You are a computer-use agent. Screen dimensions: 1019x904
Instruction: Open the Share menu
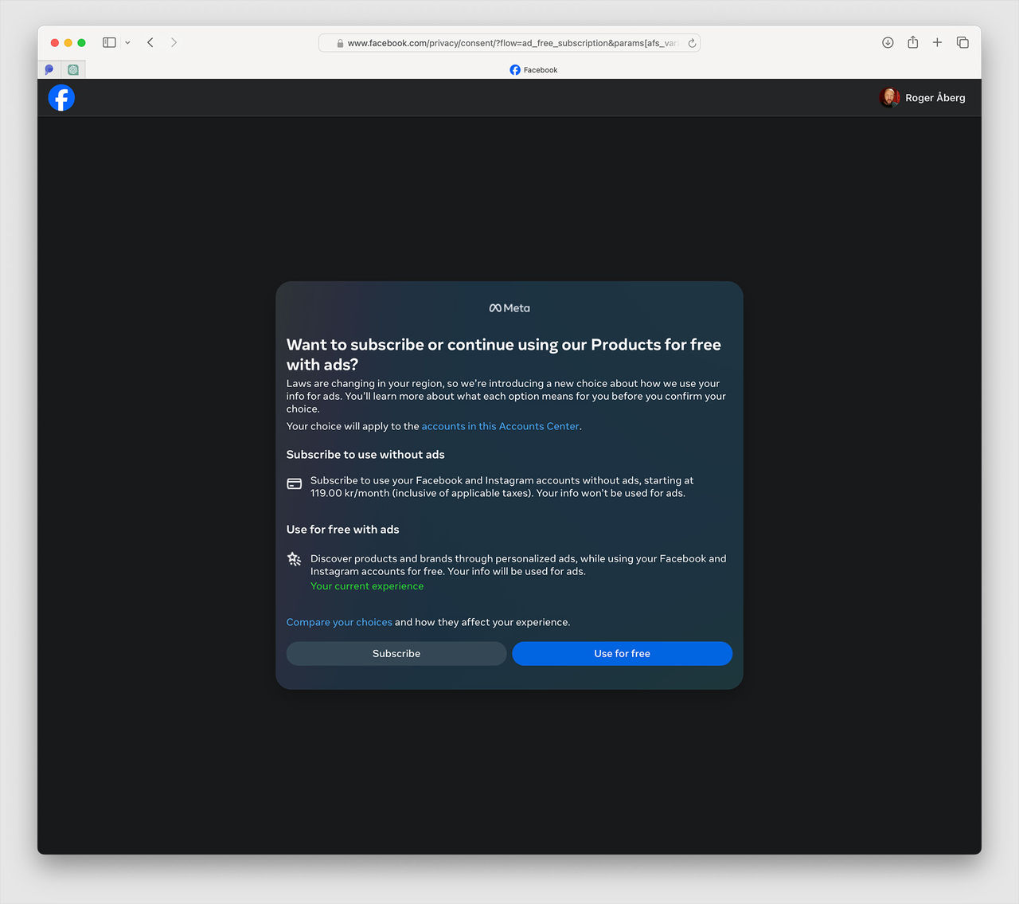[912, 42]
